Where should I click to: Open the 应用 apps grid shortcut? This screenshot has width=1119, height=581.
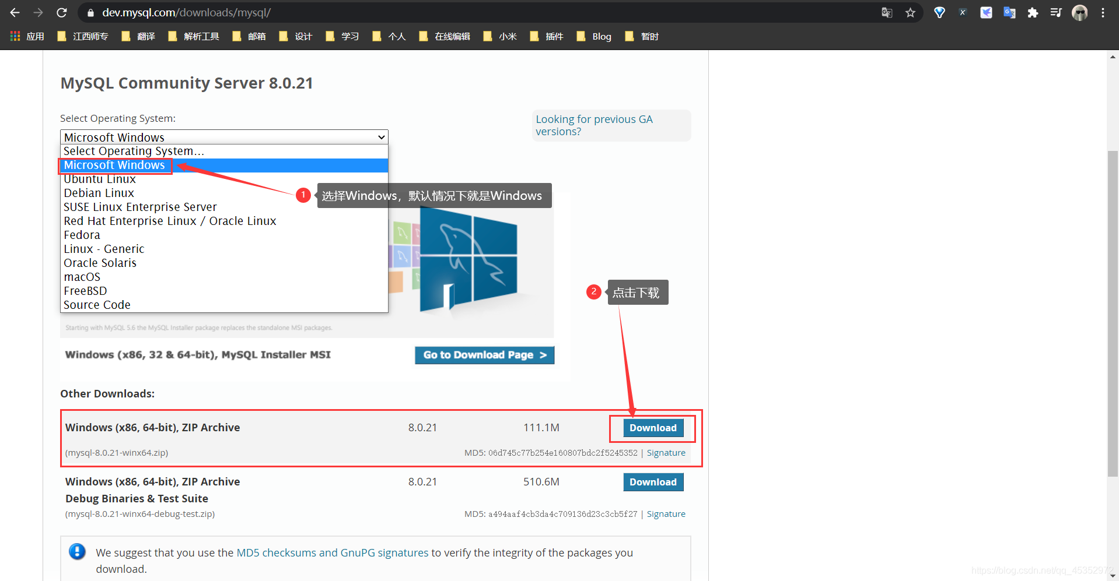(x=27, y=36)
